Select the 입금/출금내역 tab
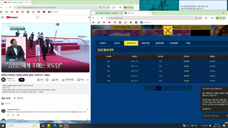The width and height of the screenshot is (228, 128). click(x=131, y=43)
